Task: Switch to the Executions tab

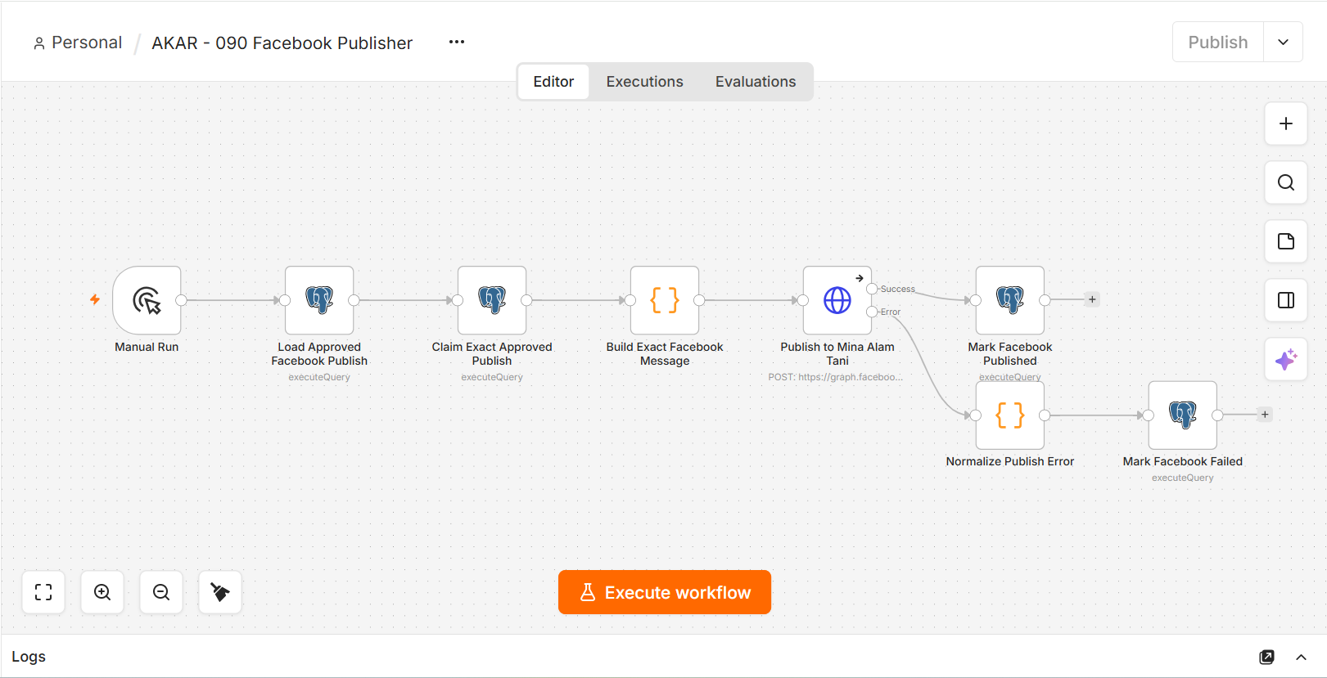Action: pos(644,82)
